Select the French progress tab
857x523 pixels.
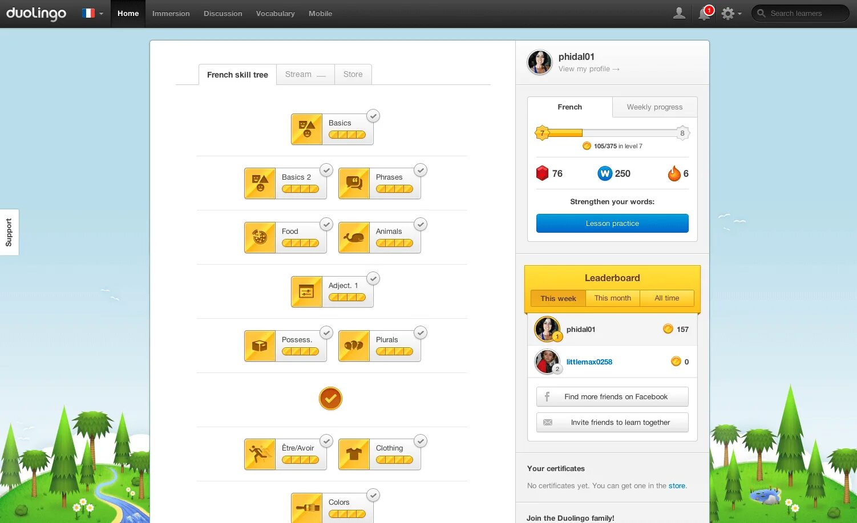[x=569, y=107]
